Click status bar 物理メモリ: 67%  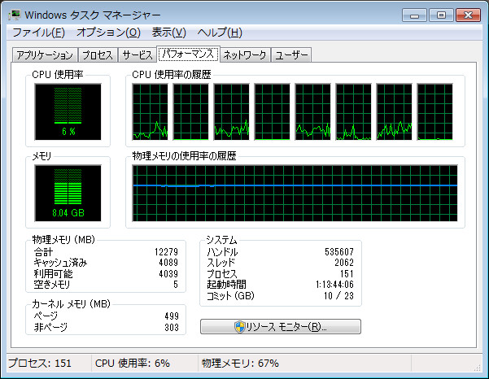click(x=240, y=363)
